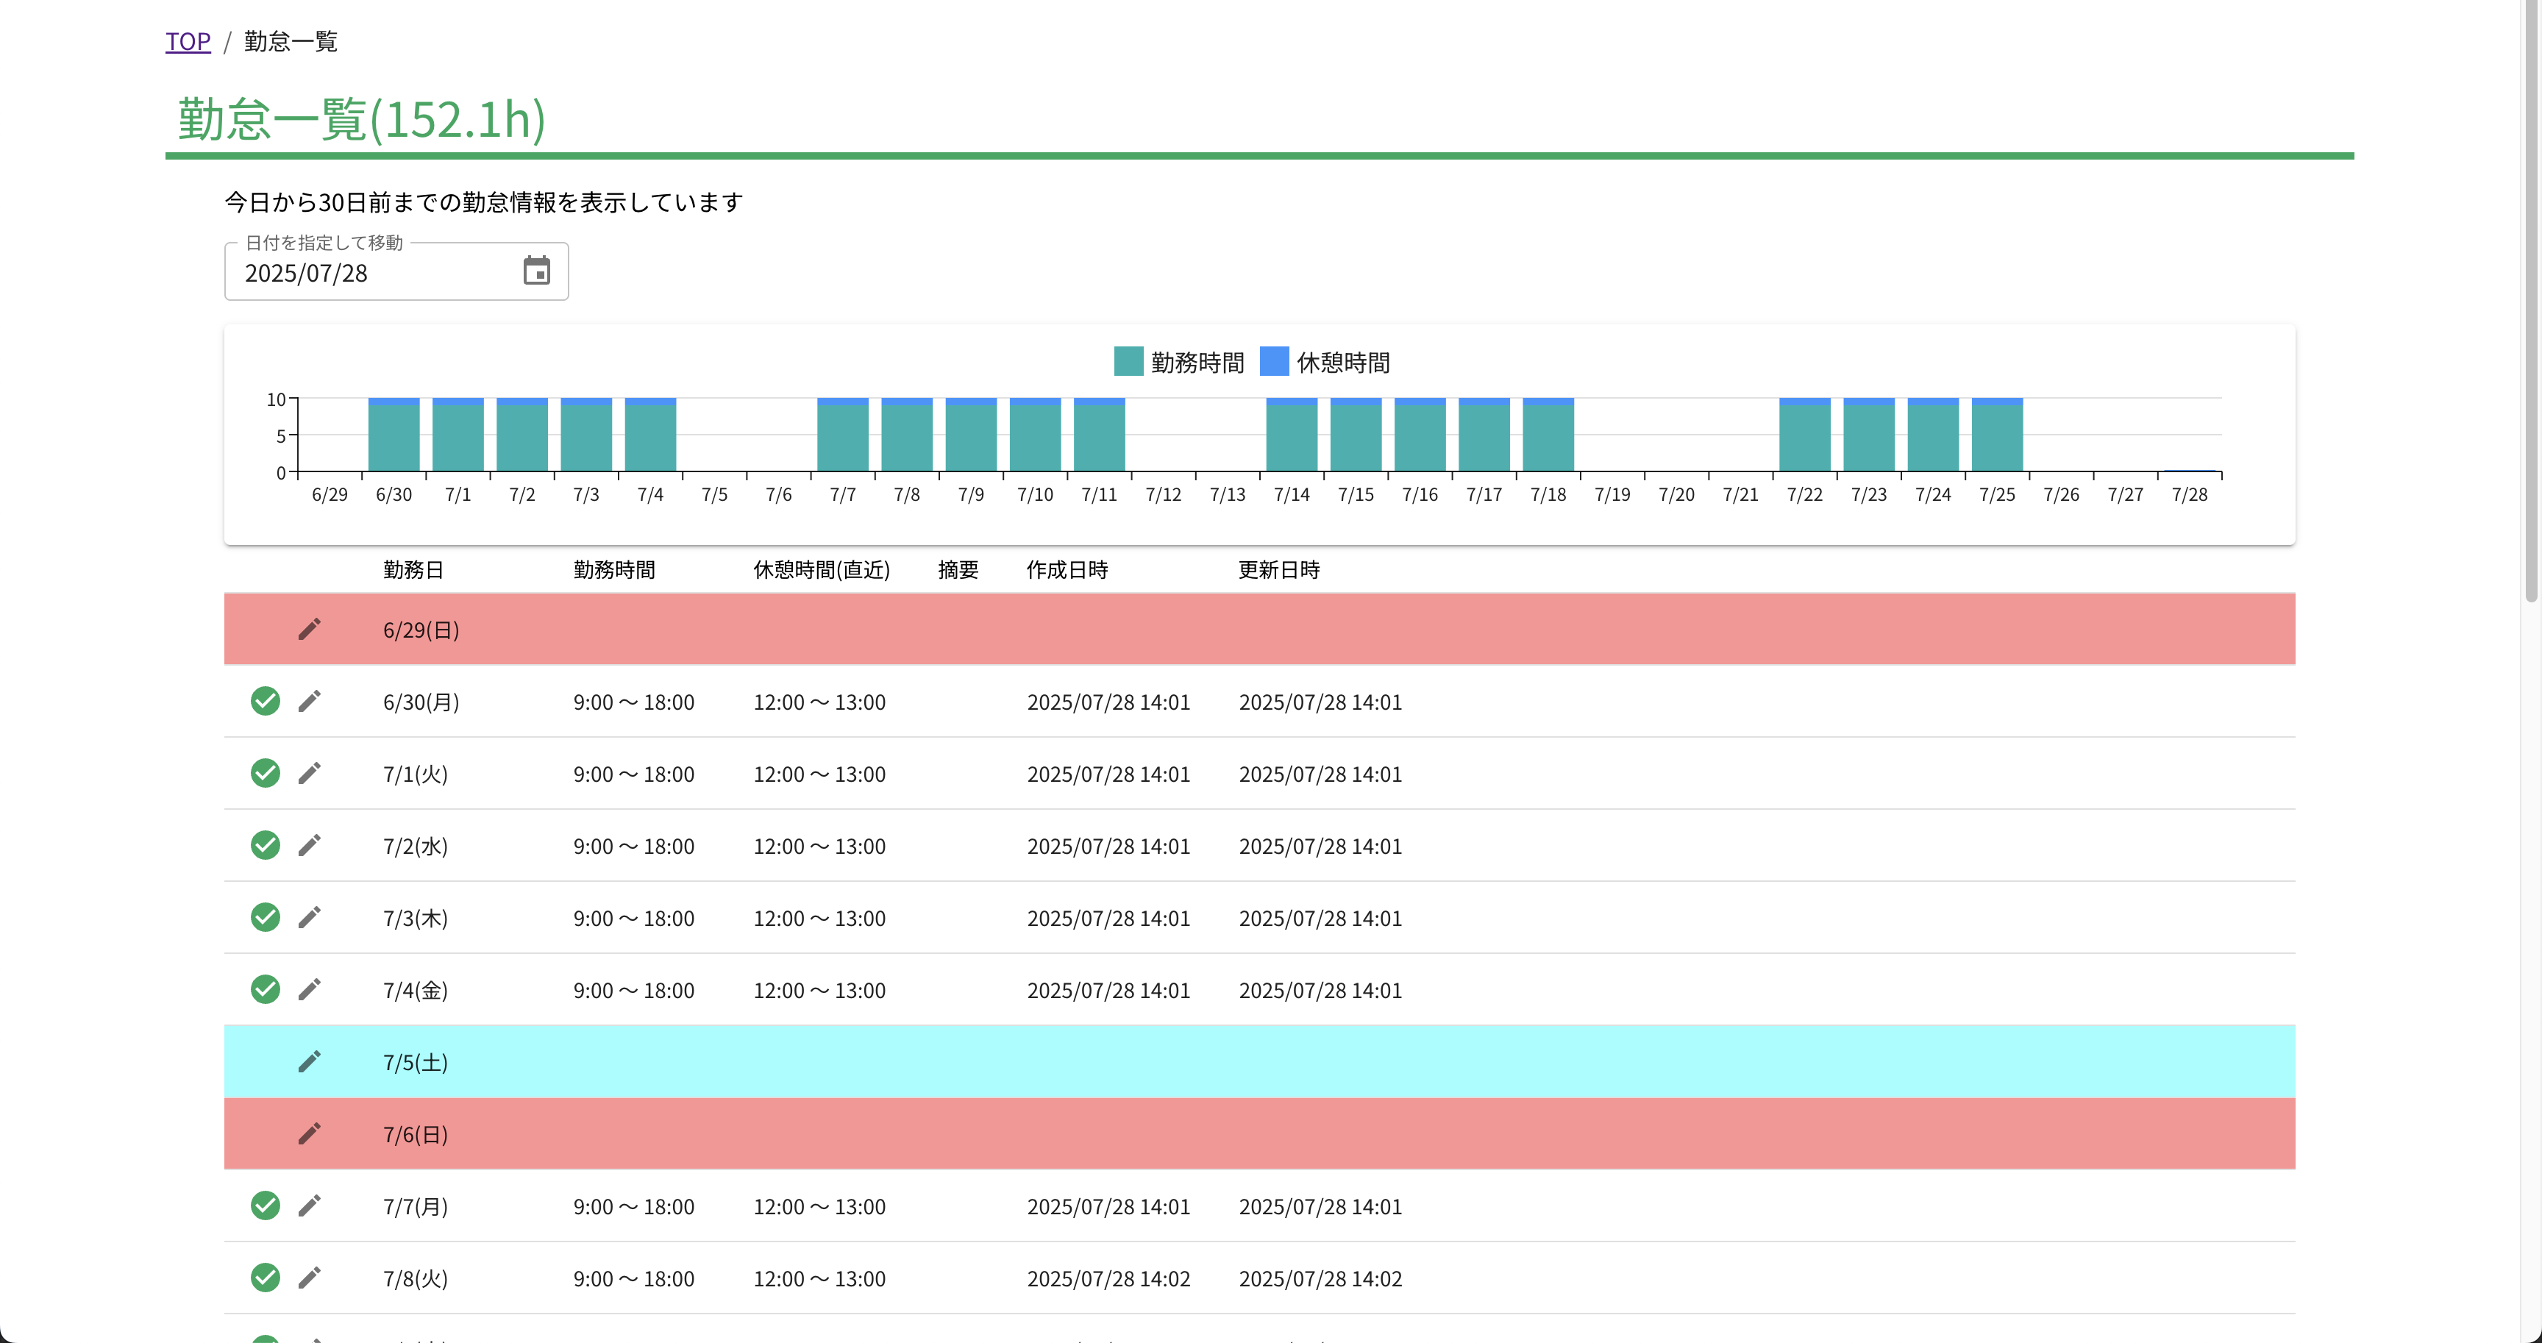The image size is (2542, 1343).
Task: Click the green checkmark on 7/2(水)
Action: pyautogui.click(x=265, y=846)
